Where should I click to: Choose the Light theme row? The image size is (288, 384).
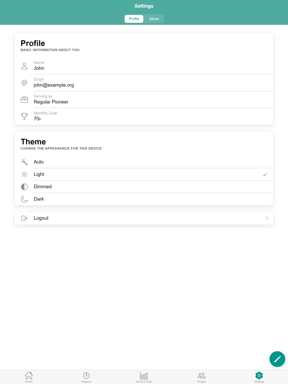144,174
